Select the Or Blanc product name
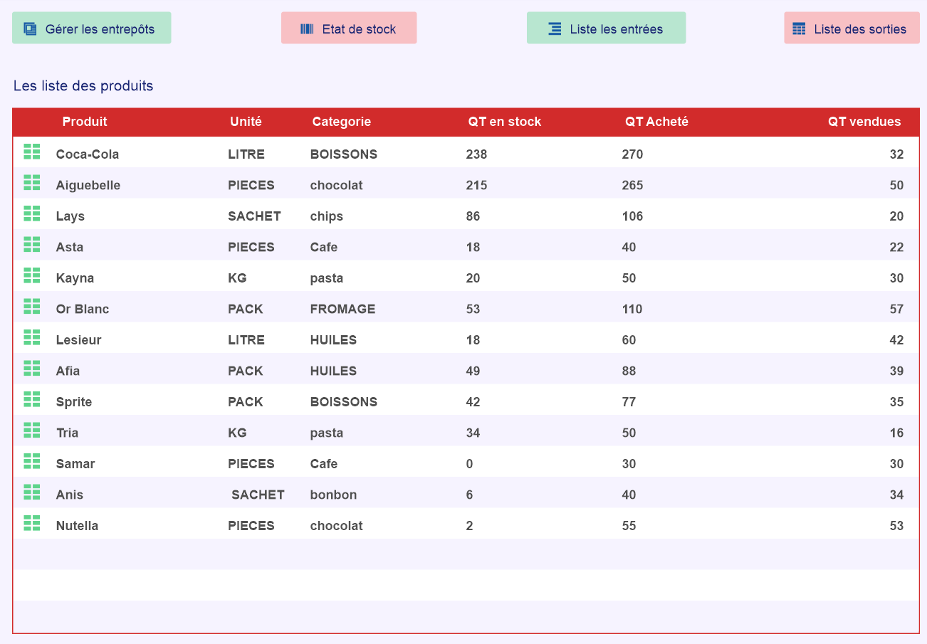Image resolution: width=927 pixels, height=644 pixels. click(83, 310)
